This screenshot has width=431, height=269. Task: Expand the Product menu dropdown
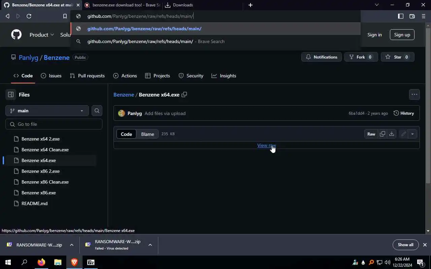pyautogui.click(x=42, y=35)
